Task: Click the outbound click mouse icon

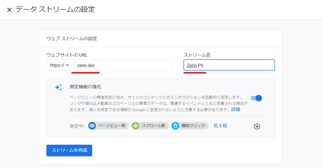Action: pyautogui.click(x=175, y=126)
